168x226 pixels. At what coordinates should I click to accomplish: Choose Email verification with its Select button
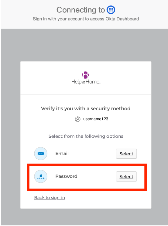click(126, 154)
